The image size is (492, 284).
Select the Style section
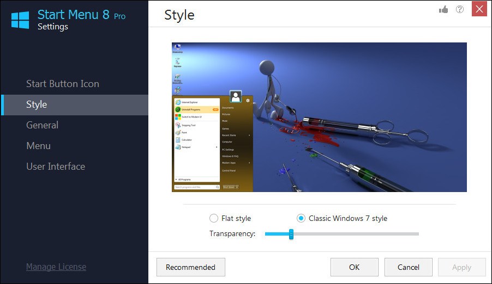tap(75, 104)
